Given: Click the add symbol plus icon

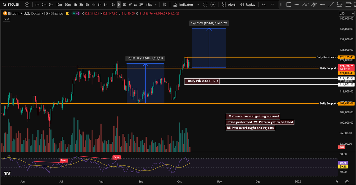Looking at the screenshot, I should coord(27,4).
